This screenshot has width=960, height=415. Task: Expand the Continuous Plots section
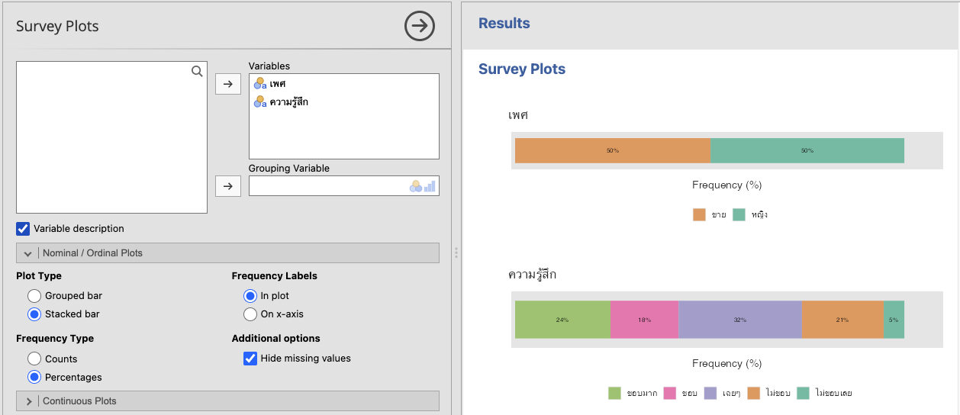[x=29, y=401]
